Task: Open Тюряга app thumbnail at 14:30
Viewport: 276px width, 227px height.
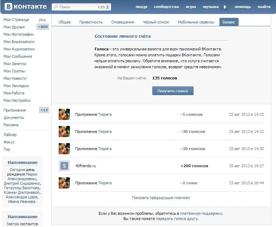Action: [x=64, y=149]
